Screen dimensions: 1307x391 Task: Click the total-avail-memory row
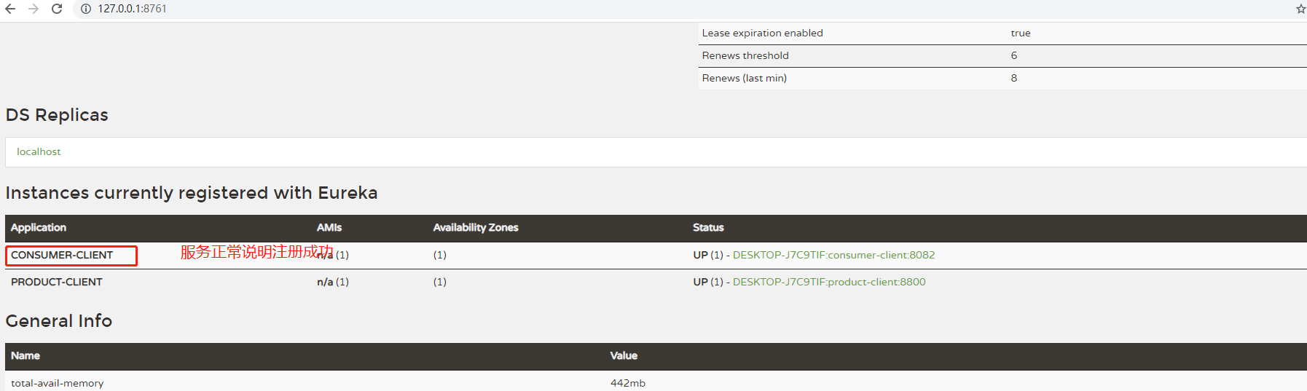tap(656, 382)
